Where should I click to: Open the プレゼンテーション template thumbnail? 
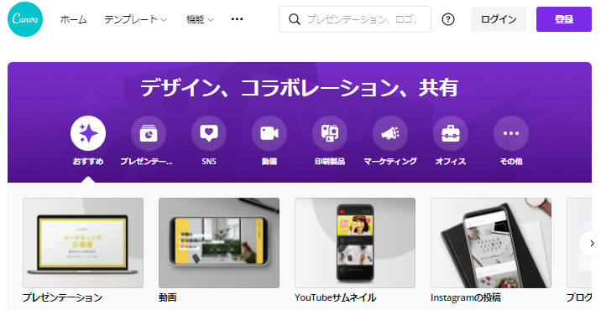[x=83, y=243]
